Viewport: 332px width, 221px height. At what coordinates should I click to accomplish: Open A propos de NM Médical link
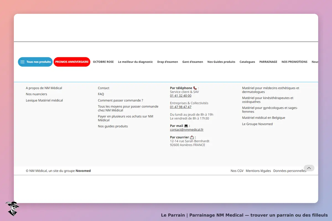(x=44, y=88)
